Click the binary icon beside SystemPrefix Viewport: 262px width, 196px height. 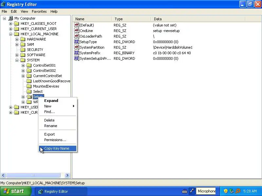[77, 53]
